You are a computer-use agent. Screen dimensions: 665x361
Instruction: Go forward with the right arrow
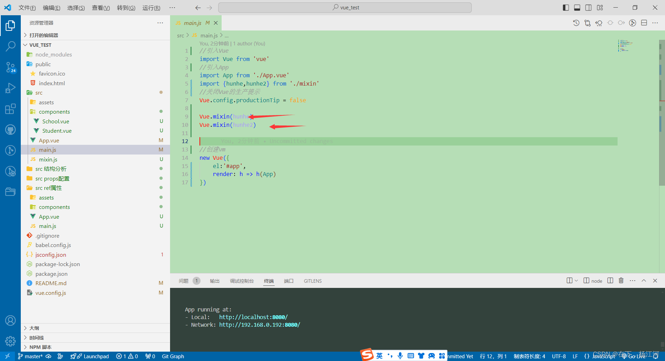coord(209,8)
